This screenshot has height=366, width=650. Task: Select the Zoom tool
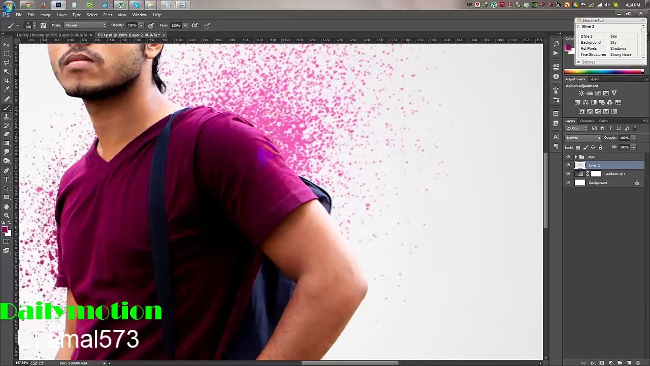click(7, 215)
